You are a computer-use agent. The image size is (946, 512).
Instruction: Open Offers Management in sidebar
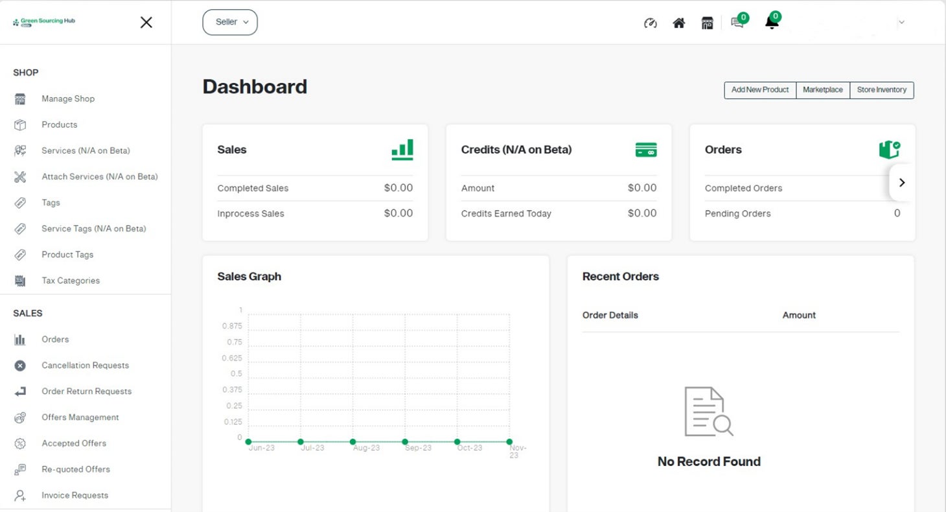point(80,417)
